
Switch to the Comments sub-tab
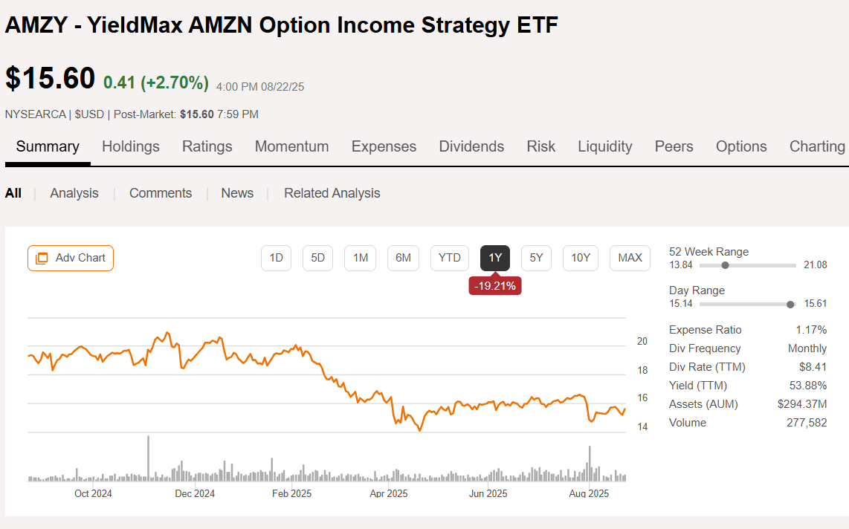coord(160,192)
